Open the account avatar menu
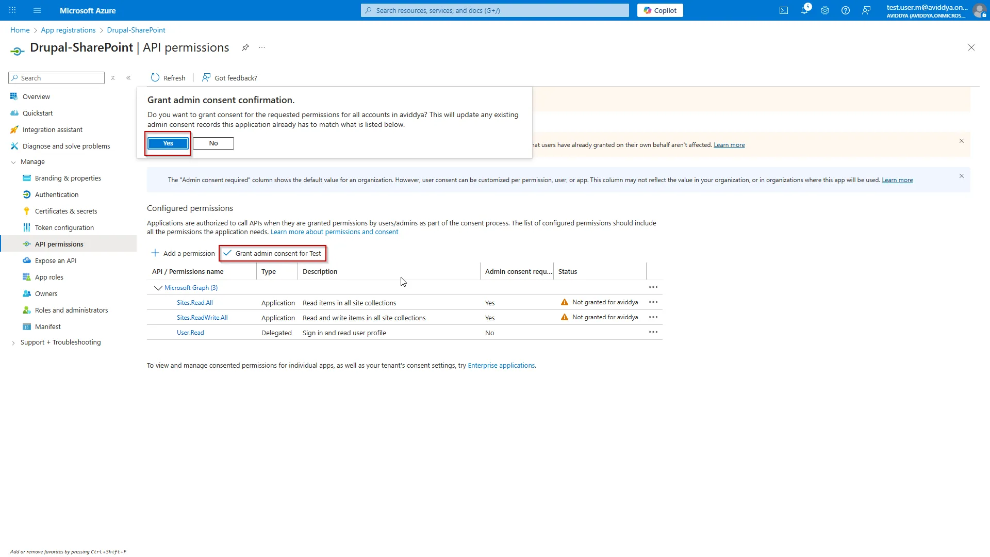 979,10
